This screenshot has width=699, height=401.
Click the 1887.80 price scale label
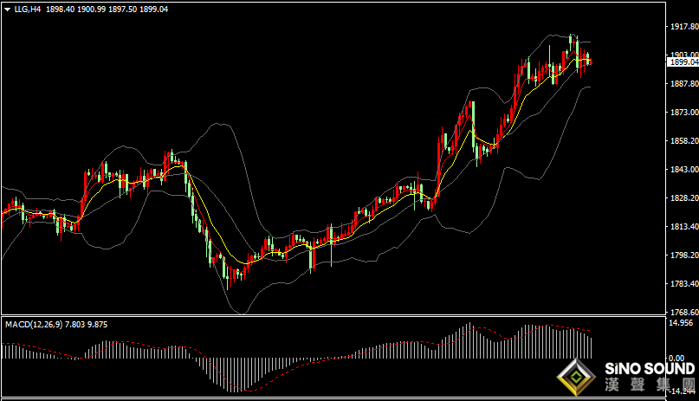click(684, 84)
